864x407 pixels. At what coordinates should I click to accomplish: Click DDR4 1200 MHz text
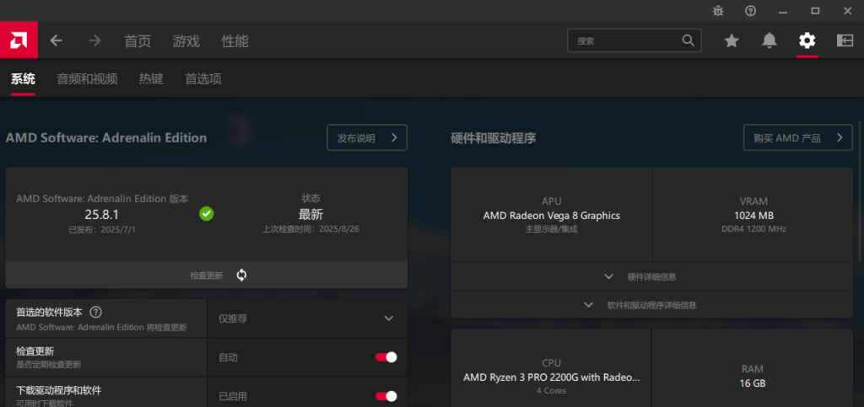(753, 229)
